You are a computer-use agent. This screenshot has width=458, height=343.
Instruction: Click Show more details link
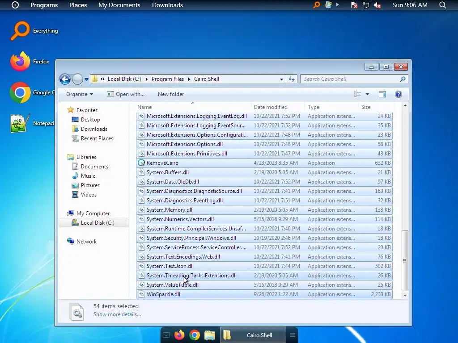[x=117, y=314]
